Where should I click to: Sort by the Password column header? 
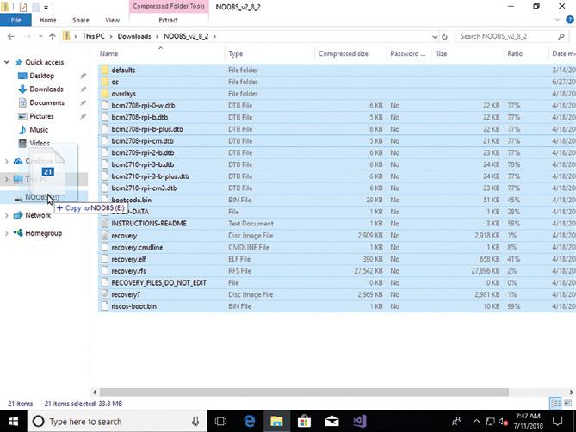click(x=408, y=53)
